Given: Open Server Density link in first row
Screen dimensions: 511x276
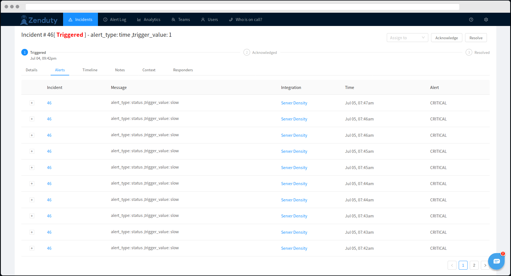Looking at the screenshot, I should click(294, 103).
